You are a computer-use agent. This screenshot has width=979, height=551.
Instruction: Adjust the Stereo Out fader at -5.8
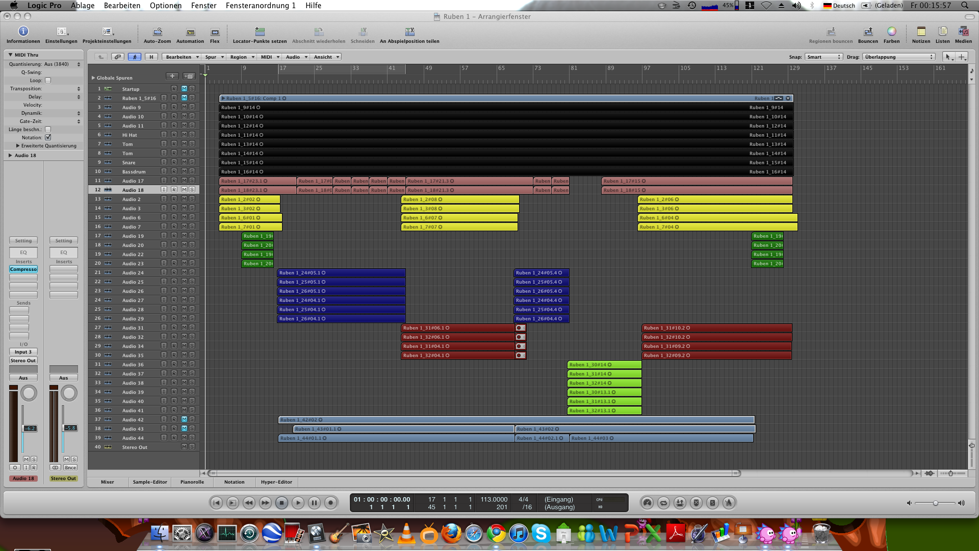coord(70,428)
